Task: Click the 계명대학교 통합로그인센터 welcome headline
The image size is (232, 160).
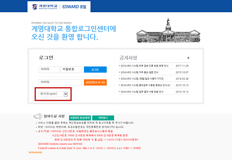Action: (74, 33)
